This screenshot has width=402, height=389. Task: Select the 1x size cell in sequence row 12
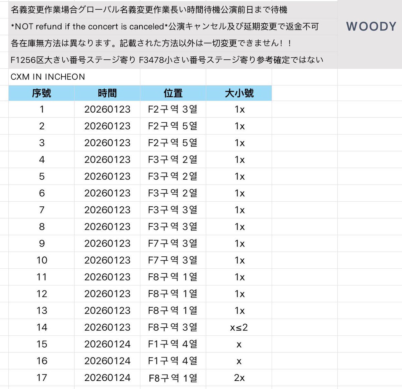[x=239, y=294]
